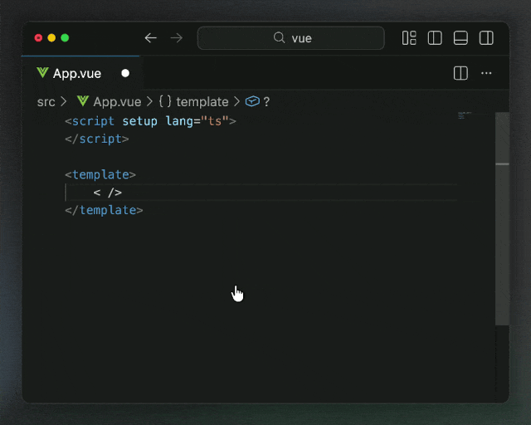Viewport: 531px width, 425px height.
Task: Click the closing </template> tag
Action: point(105,211)
